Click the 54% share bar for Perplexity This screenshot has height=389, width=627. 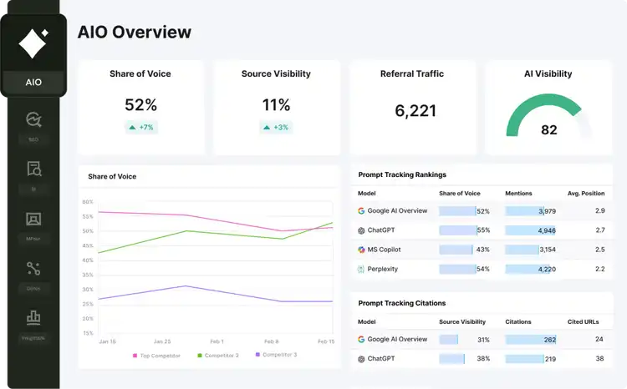pos(458,269)
